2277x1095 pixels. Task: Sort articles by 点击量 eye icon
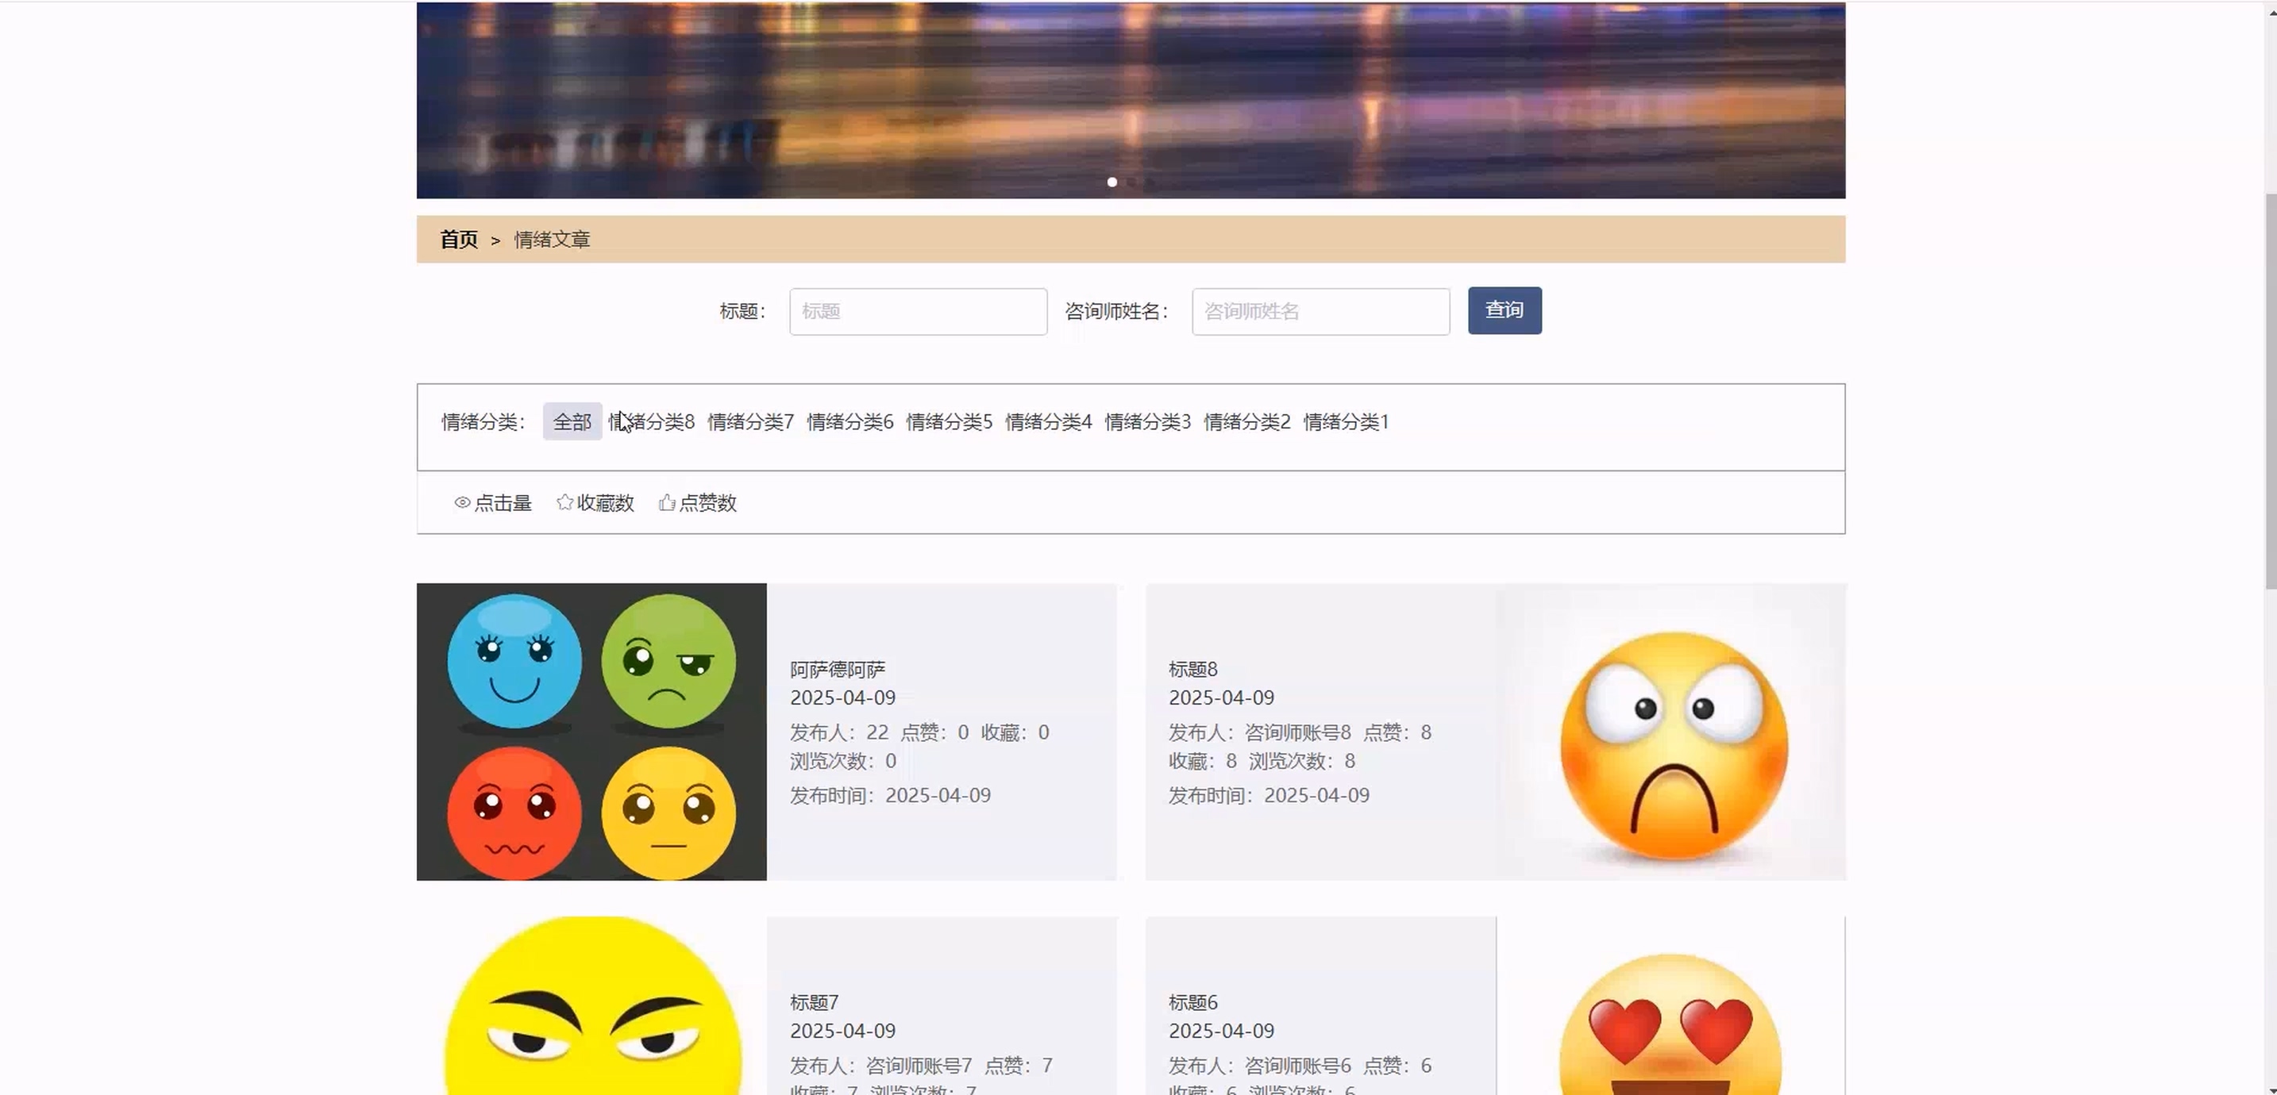click(462, 503)
